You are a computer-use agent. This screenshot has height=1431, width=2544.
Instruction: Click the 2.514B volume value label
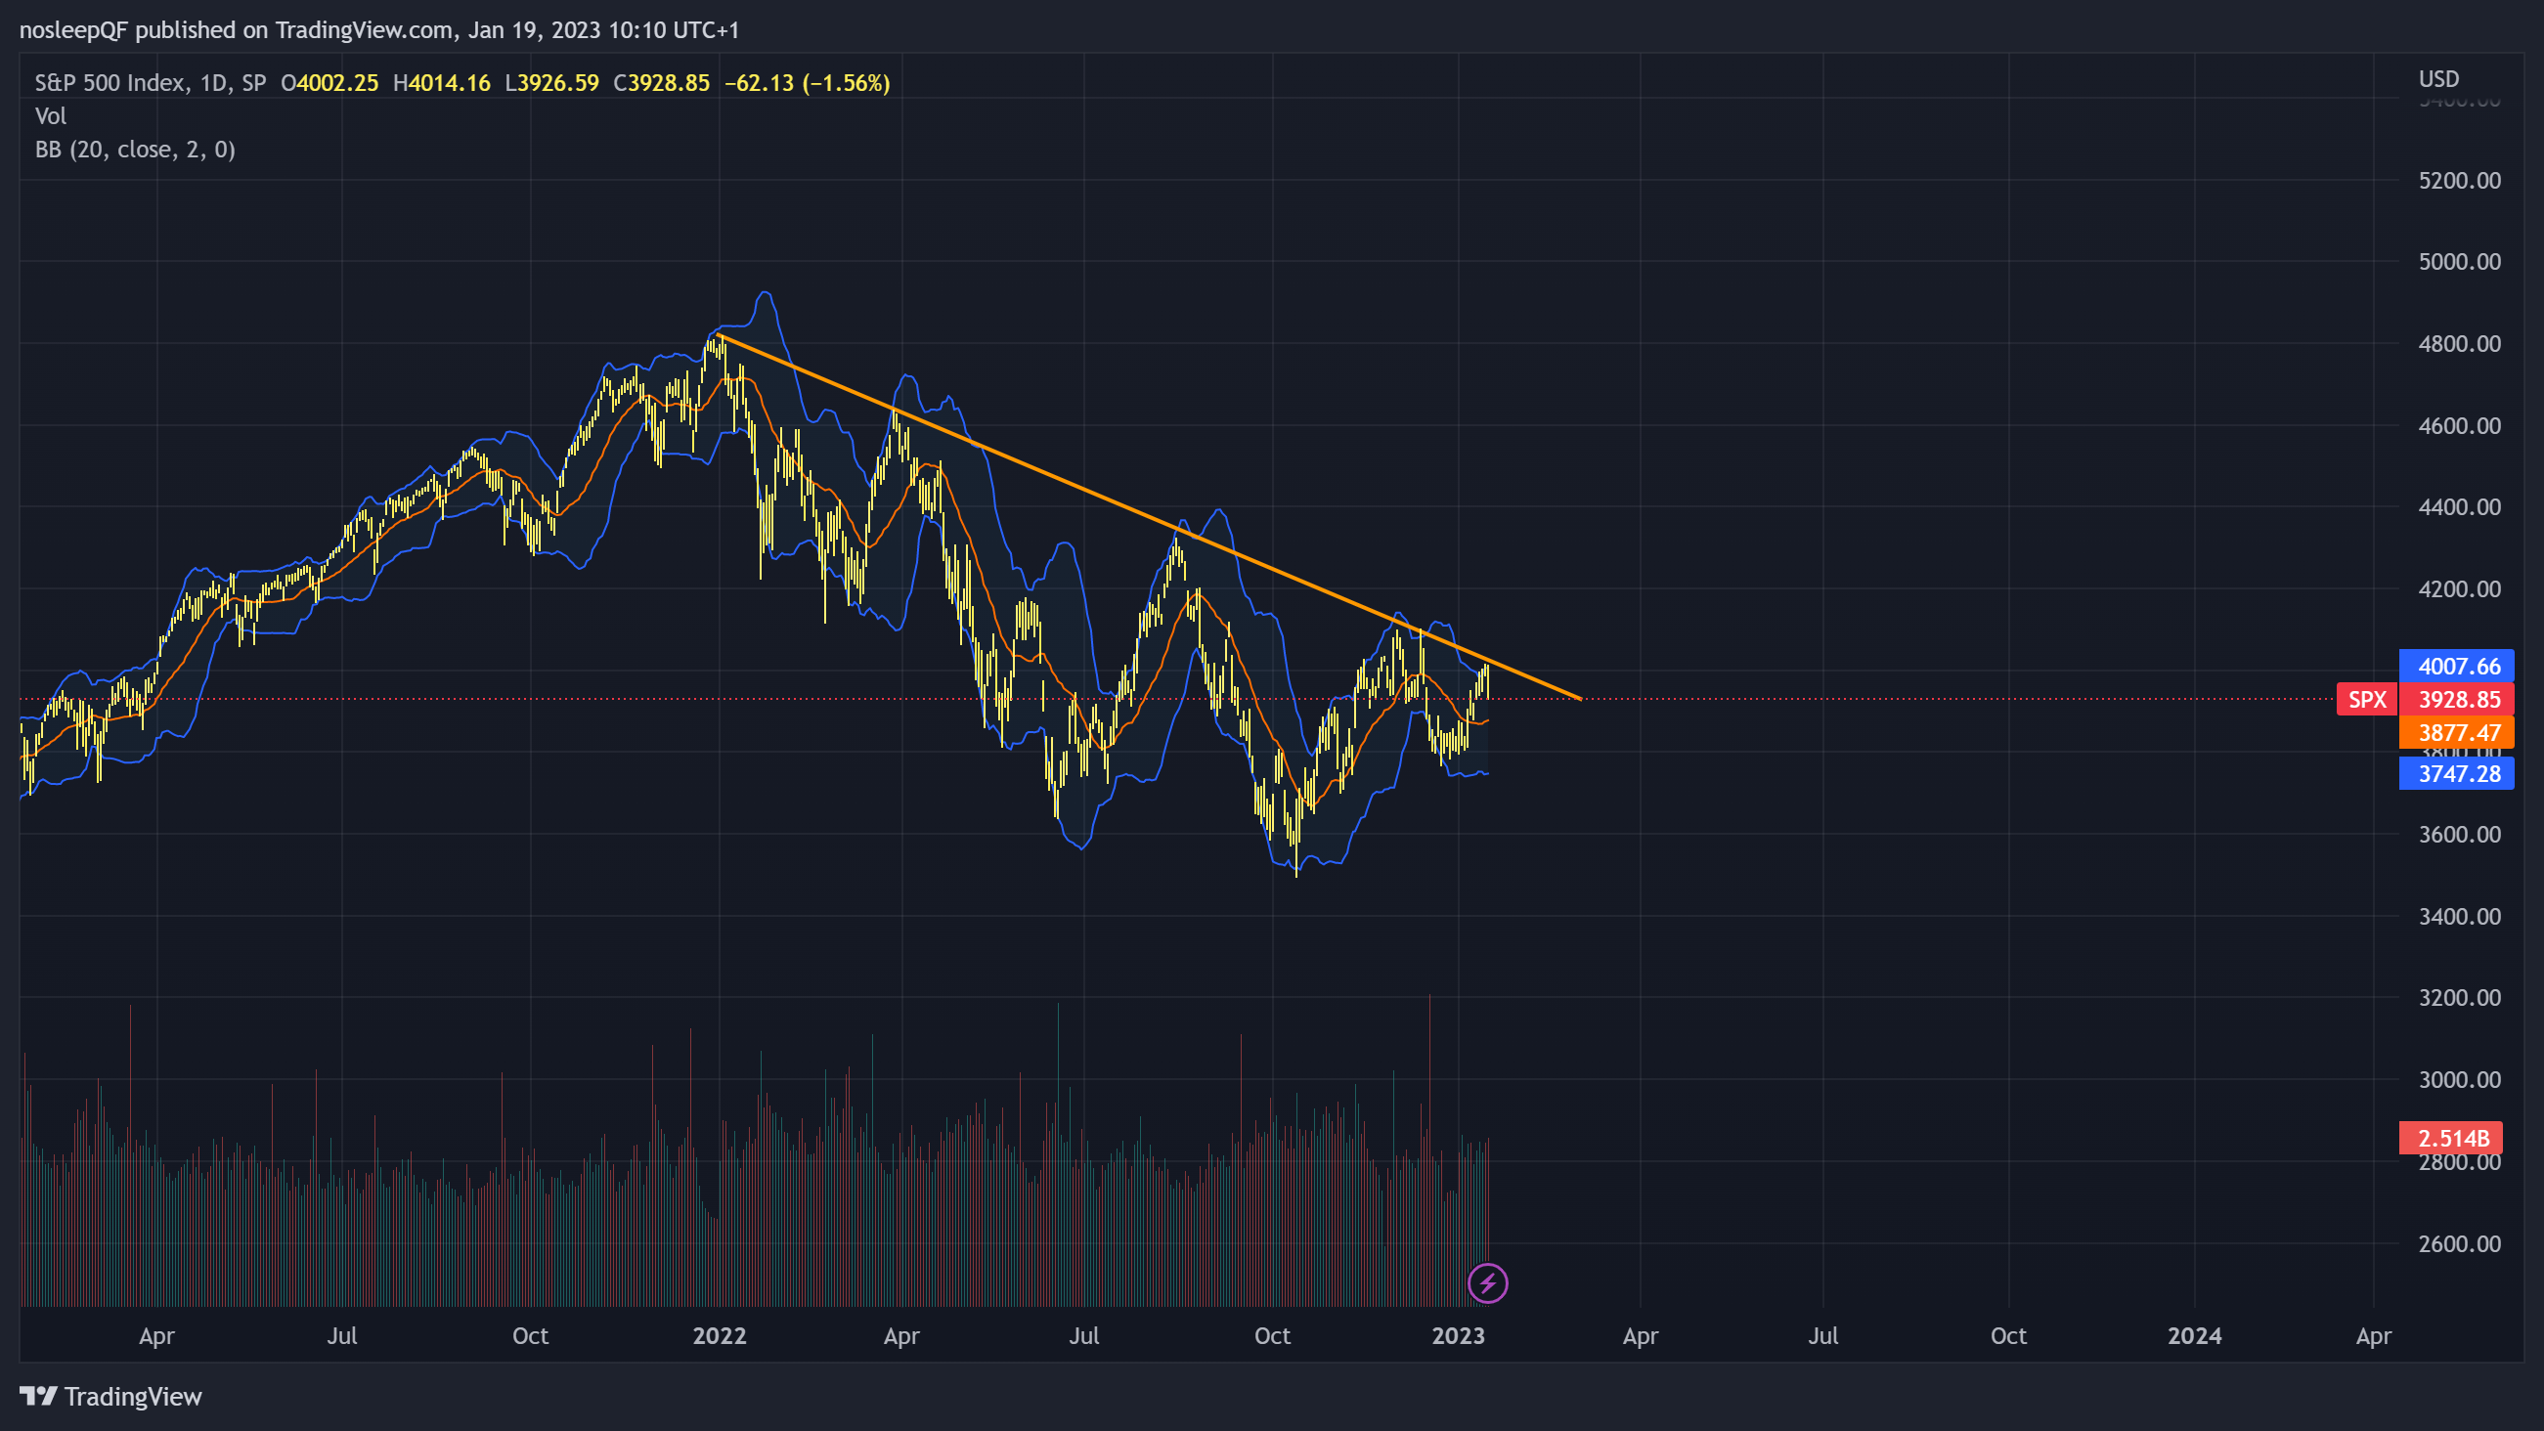[x=2452, y=1139]
